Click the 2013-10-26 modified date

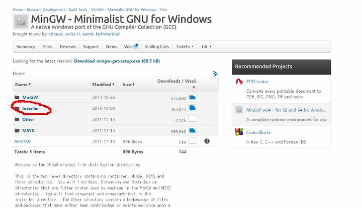pyautogui.click(x=104, y=97)
